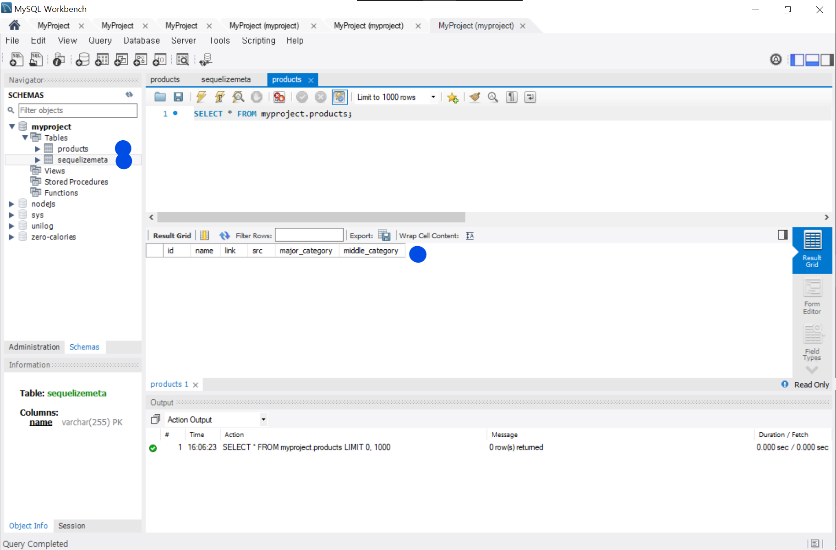Expand the products table in the tree
Screen dimensions: 836x550
point(38,149)
